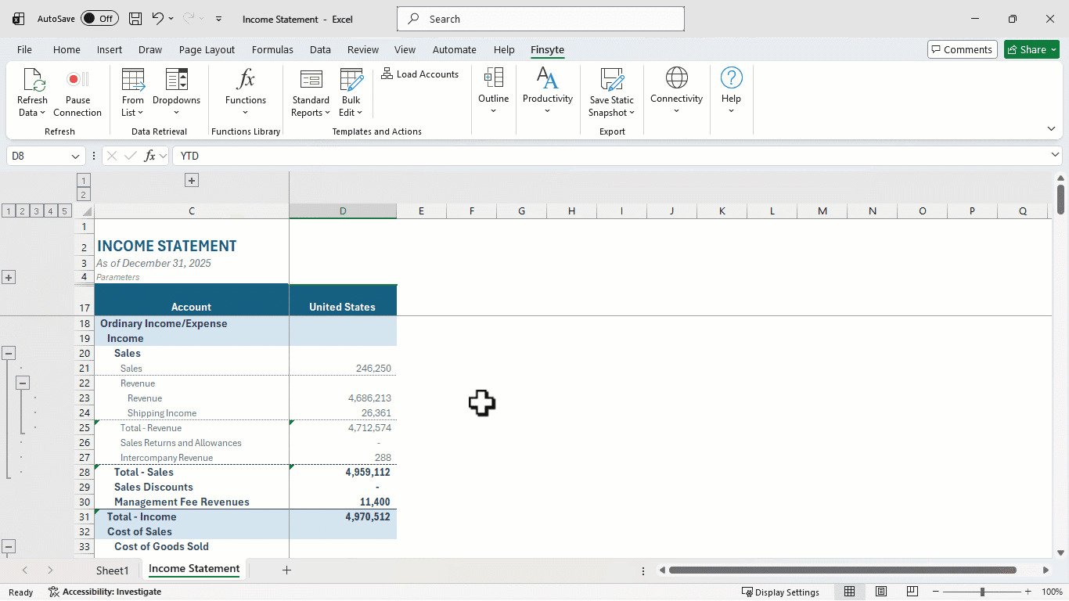Image resolution: width=1069 pixels, height=601 pixels.
Task: Open the Finsyte ribbon tab
Action: click(x=547, y=49)
